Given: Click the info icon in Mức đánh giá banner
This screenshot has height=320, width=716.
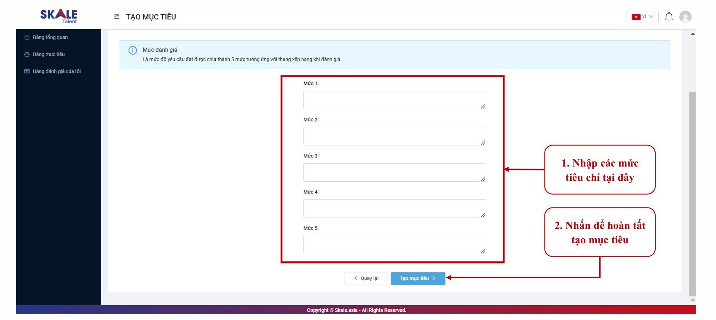Looking at the screenshot, I should pyautogui.click(x=132, y=51).
